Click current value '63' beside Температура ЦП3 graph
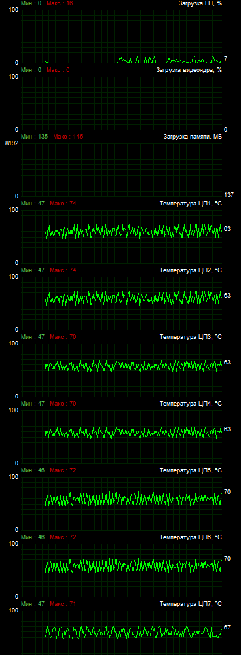The image size is (241, 655). point(227,362)
